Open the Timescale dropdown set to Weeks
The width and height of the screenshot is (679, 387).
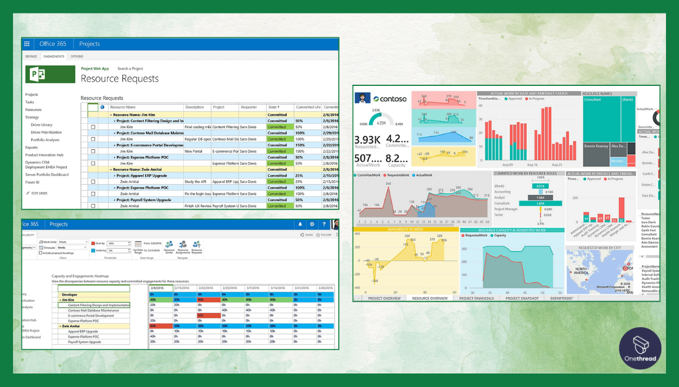click(86, 247)
